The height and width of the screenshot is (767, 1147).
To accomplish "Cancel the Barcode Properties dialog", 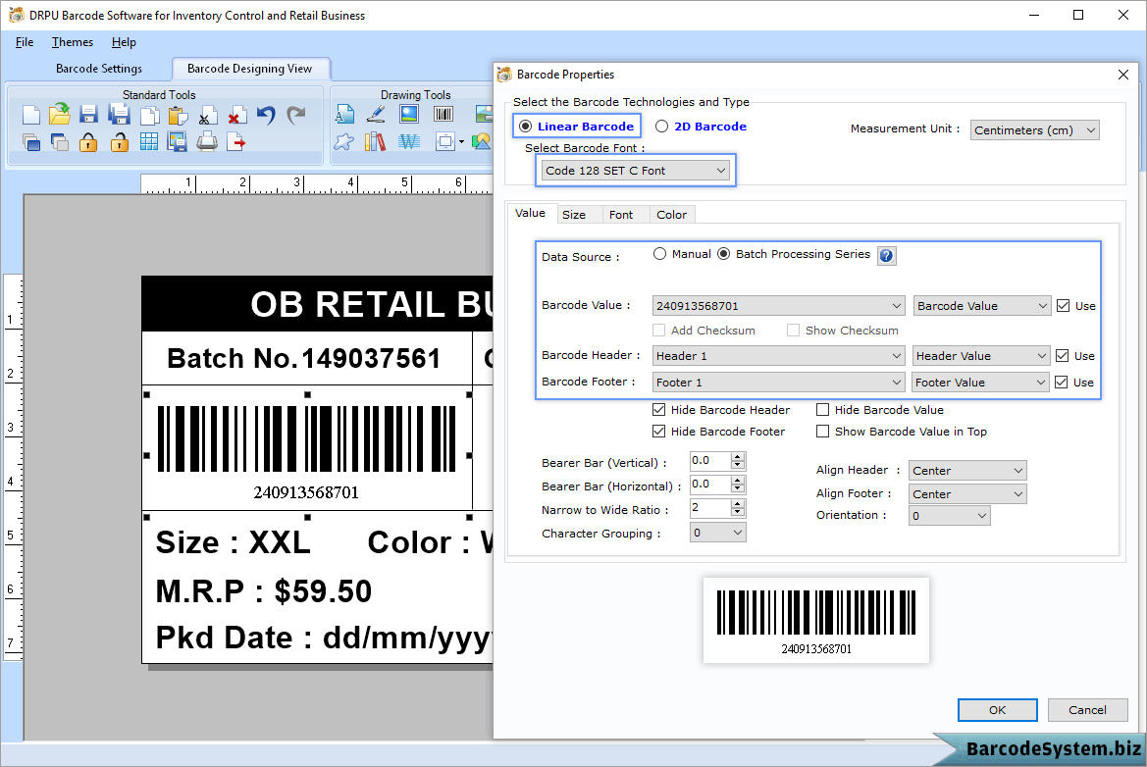I will pos(1087,710).
